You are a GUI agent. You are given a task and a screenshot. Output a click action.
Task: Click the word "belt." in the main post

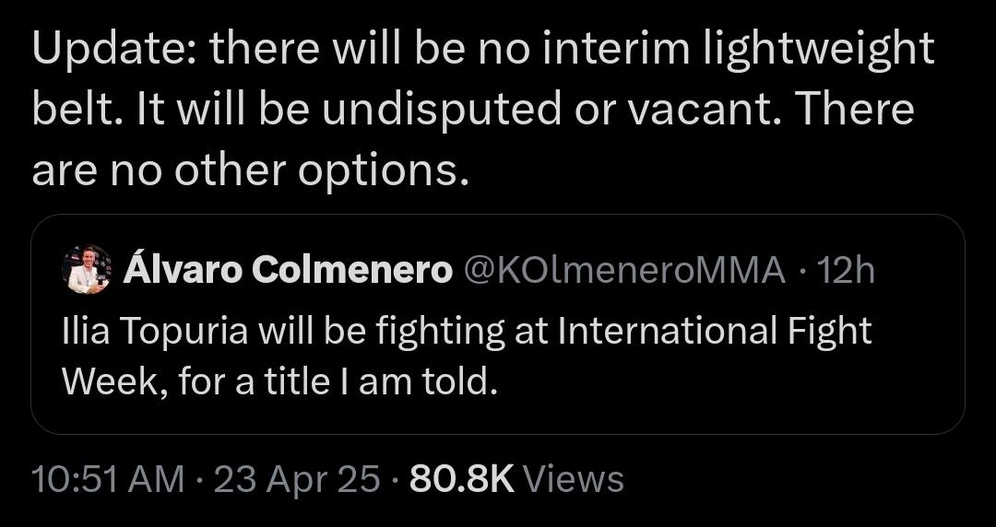click(70, 110)
